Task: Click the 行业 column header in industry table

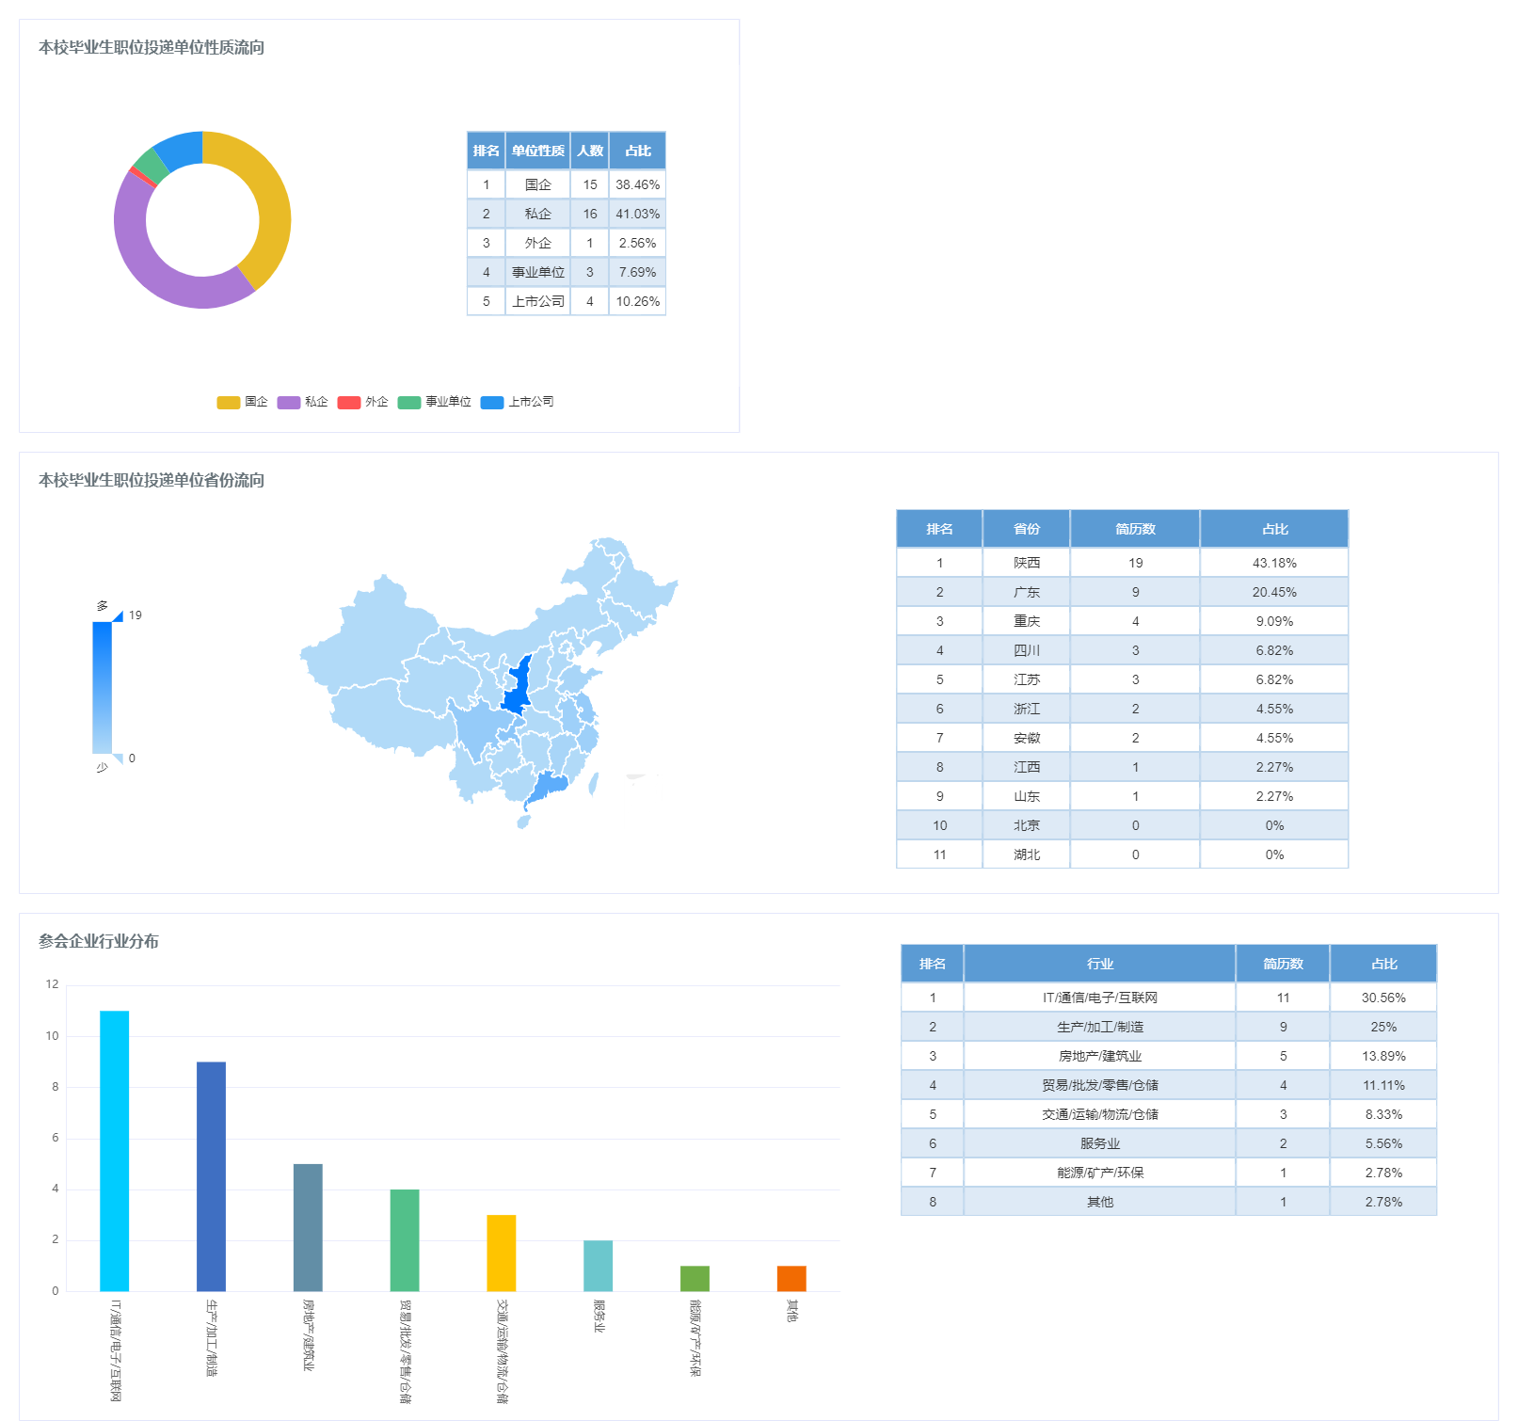Action: pyautogui.click(x=1099, y=964)
